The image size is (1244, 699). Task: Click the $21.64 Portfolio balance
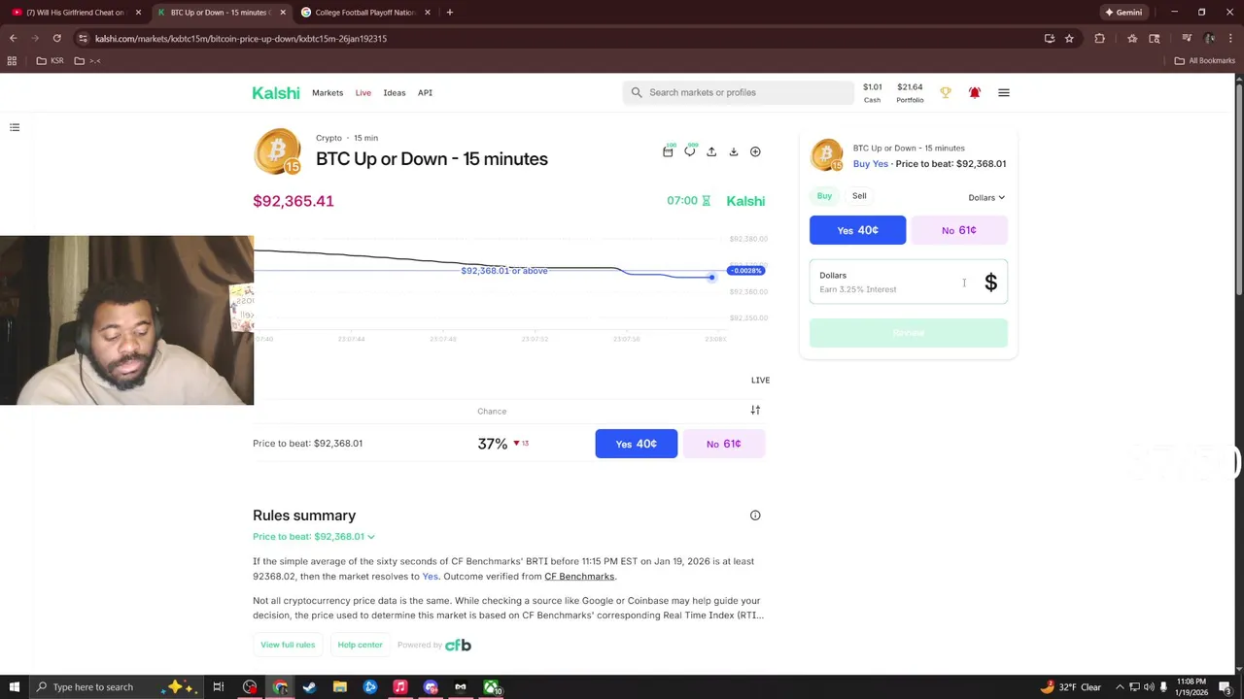pos(910,92)
